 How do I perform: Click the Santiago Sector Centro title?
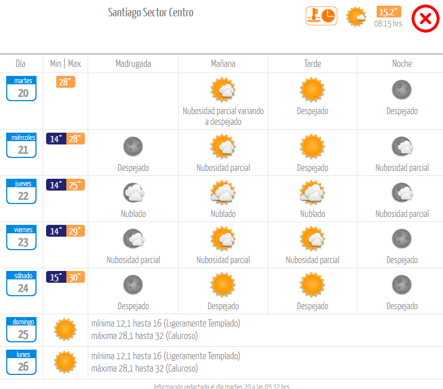click(151, 12)
